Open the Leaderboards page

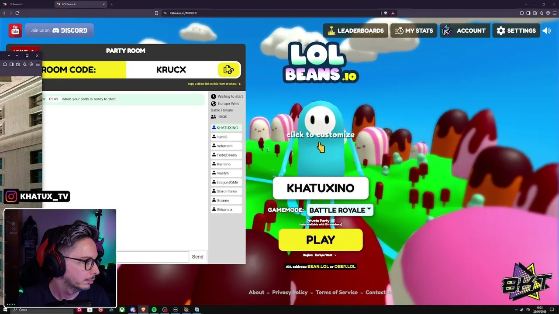pyautogui.click(x=355, y=31)
